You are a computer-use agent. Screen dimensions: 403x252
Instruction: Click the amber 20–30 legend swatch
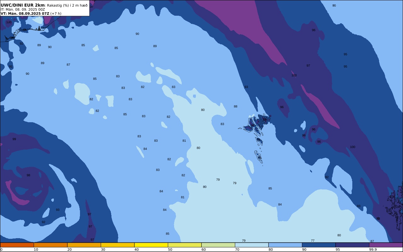[x=84, y=245]
